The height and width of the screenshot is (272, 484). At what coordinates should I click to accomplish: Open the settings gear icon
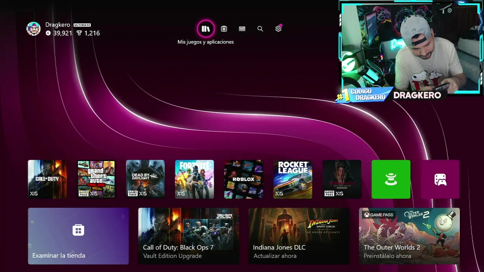[278, 29]
